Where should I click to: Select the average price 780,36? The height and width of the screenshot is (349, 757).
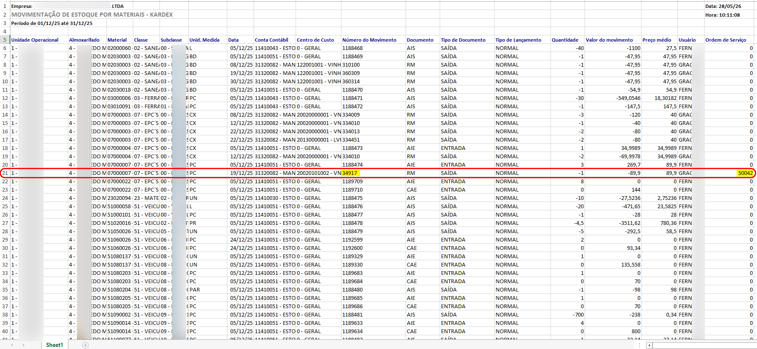click(x=668, y=223)
